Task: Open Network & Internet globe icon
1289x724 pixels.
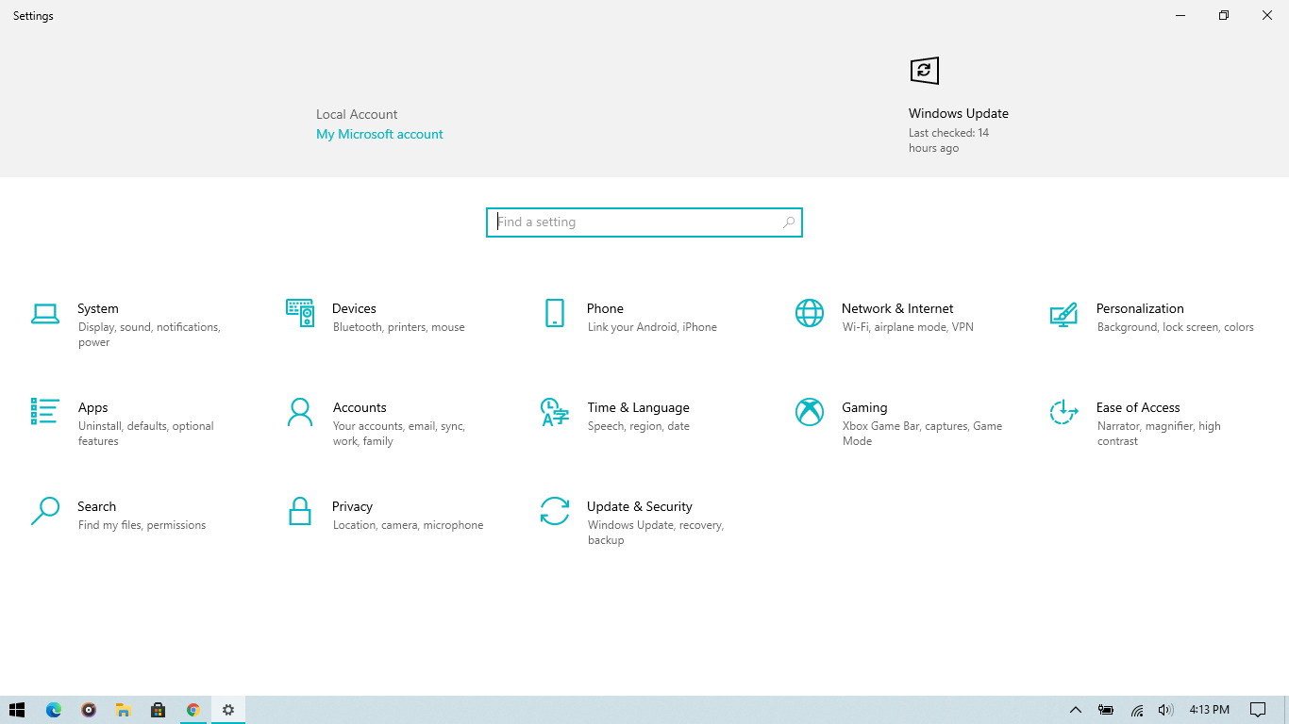Action: (x=810, y=313)
